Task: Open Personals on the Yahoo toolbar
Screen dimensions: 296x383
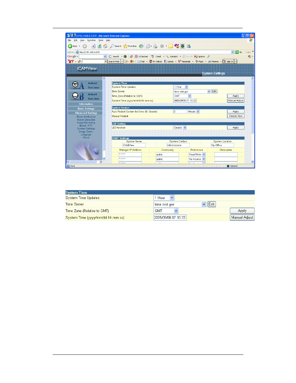Action: click(x=184, y=61)
